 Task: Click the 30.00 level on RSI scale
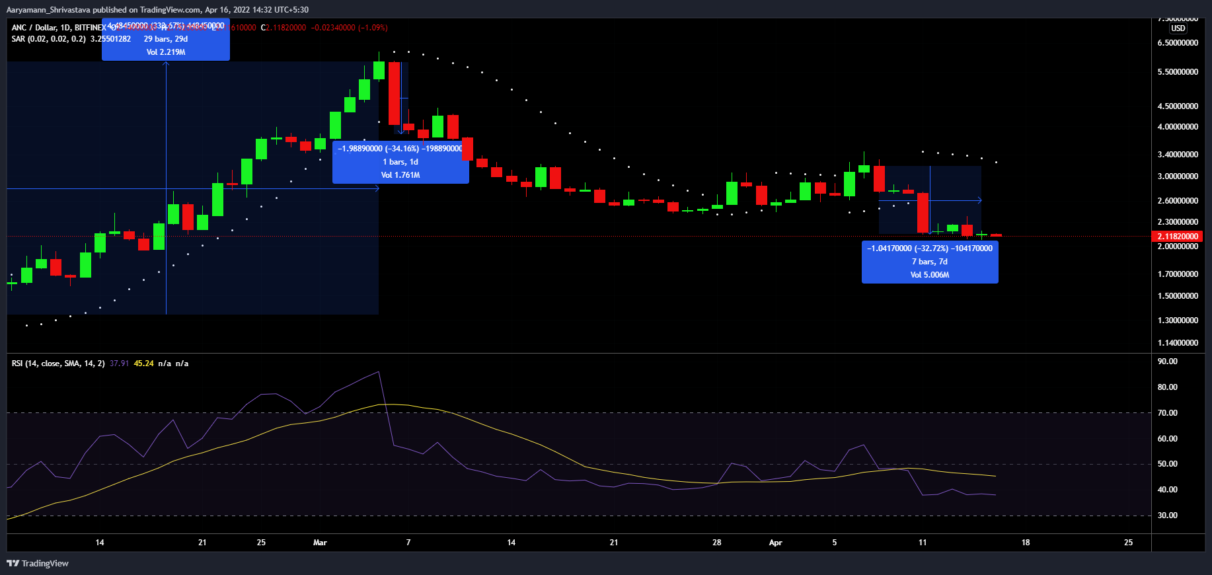(x=1167, y=516)
